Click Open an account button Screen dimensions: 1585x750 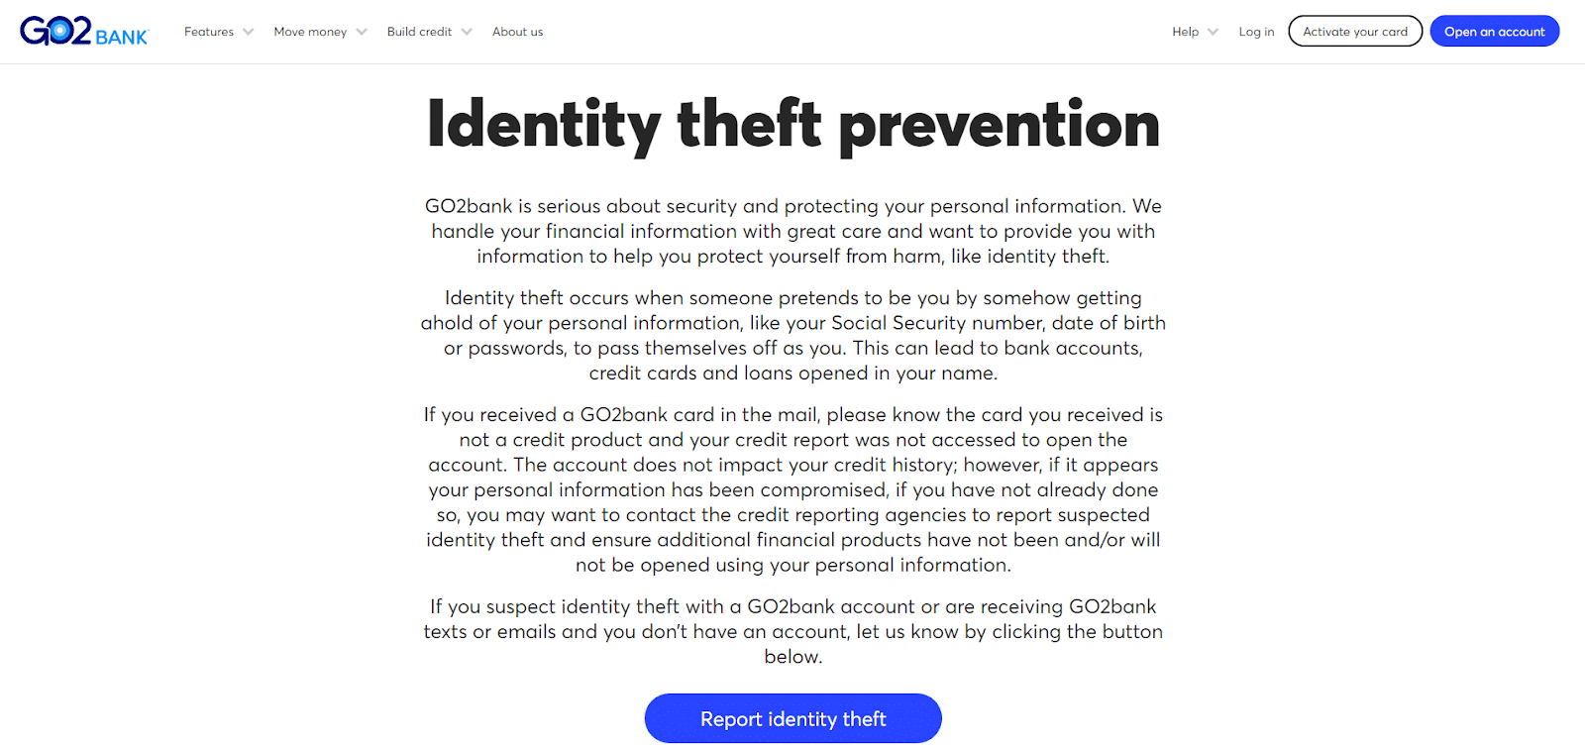click(x=1494, y=32)
